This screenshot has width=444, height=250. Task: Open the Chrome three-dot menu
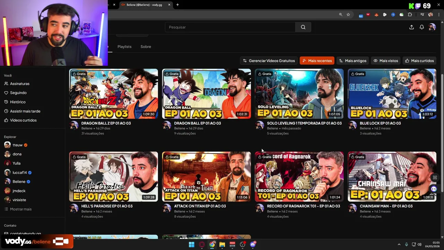tap(438, 15)
